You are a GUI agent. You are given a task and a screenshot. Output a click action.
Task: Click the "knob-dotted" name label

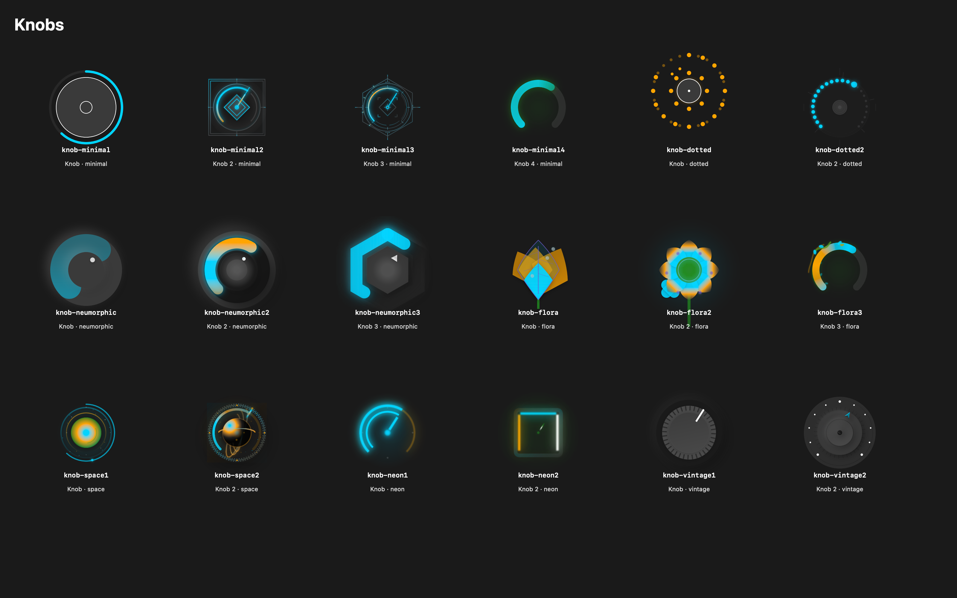coord(689,150)
